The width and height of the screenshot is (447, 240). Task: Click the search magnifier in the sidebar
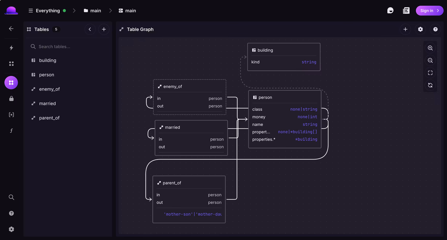(x=11, y=197)
